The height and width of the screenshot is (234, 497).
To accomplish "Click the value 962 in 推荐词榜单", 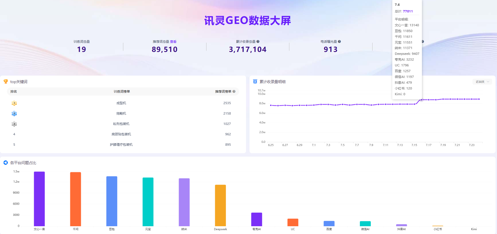I will tap(228, 134).
